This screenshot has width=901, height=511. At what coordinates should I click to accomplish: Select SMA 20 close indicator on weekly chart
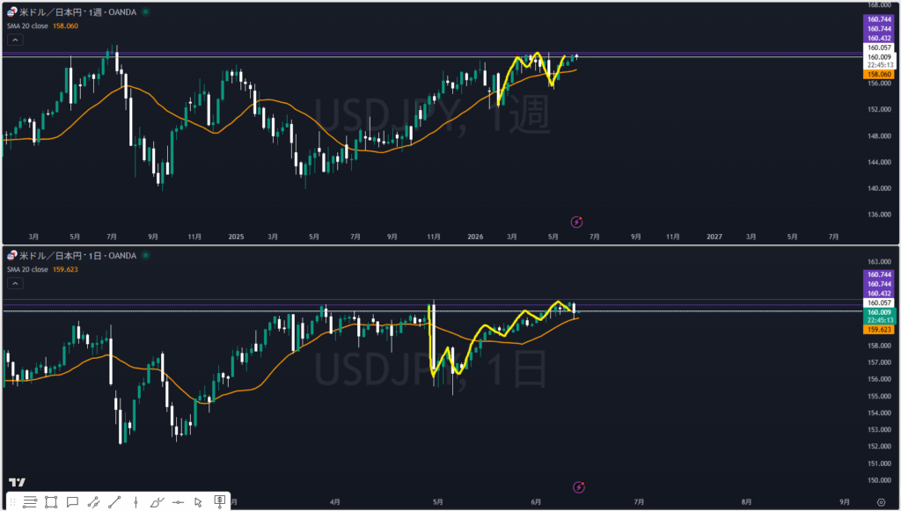click(x=27, y=26)
